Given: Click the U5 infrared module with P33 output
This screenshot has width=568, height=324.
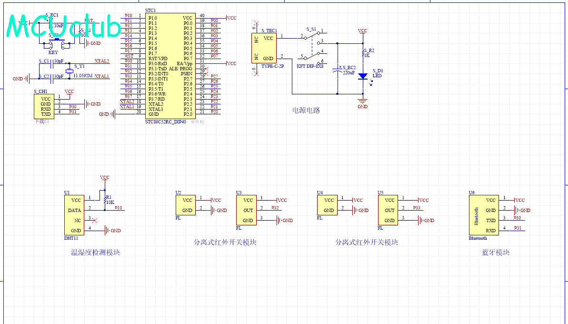Looking at the screenshot, I should tap(390, 210).
